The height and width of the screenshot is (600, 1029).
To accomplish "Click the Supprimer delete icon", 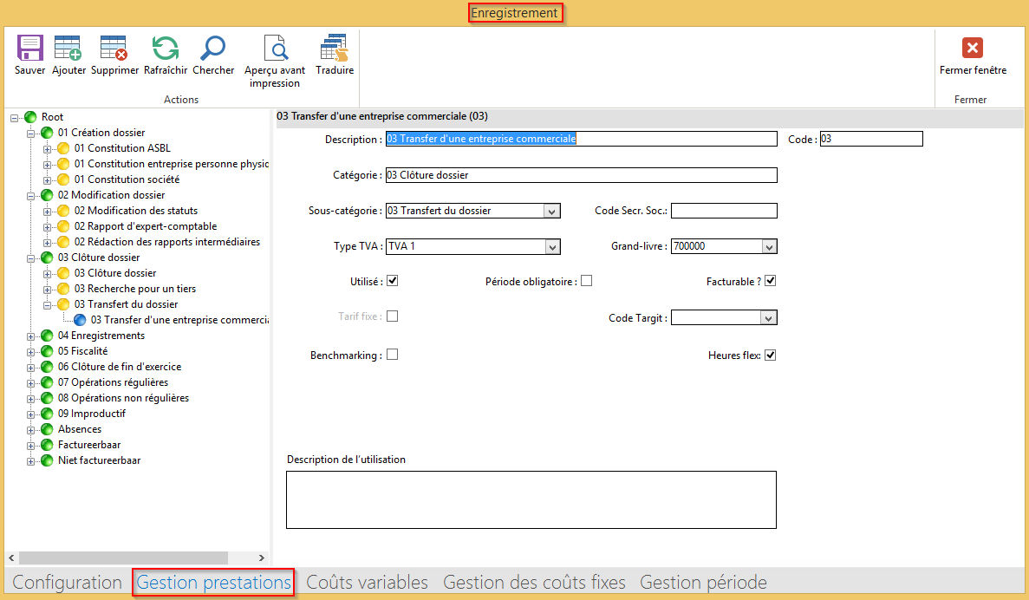I will pyautogui.click(x=114, y=49).
